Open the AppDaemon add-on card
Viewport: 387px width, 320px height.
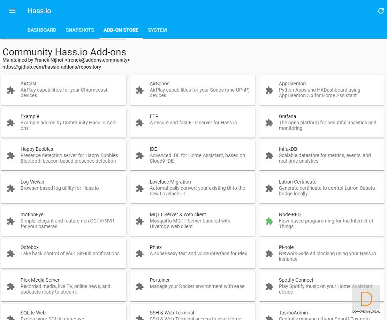coord(322,90)
